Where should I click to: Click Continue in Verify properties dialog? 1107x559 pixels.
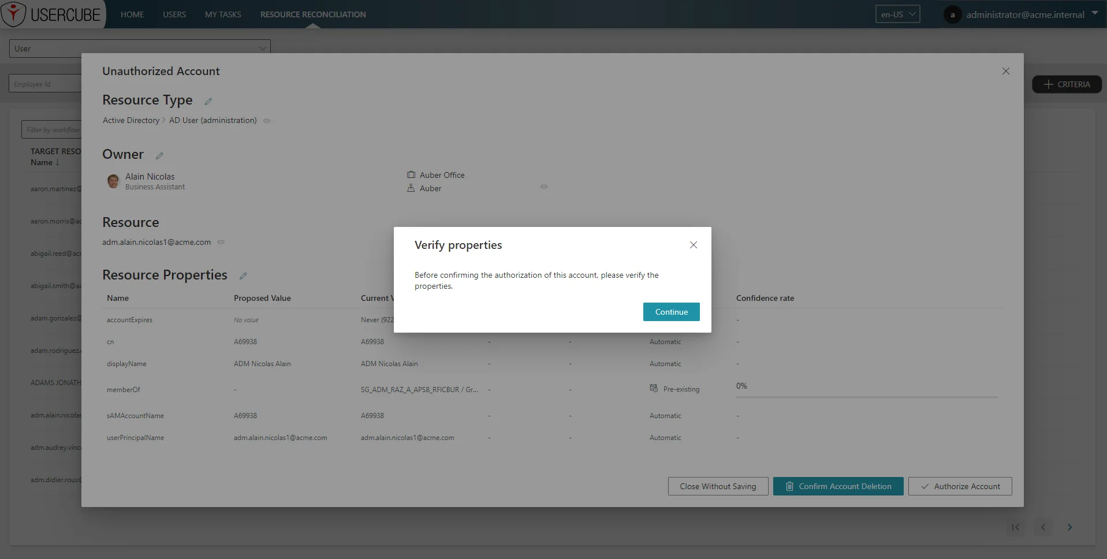tap(671, 312)
